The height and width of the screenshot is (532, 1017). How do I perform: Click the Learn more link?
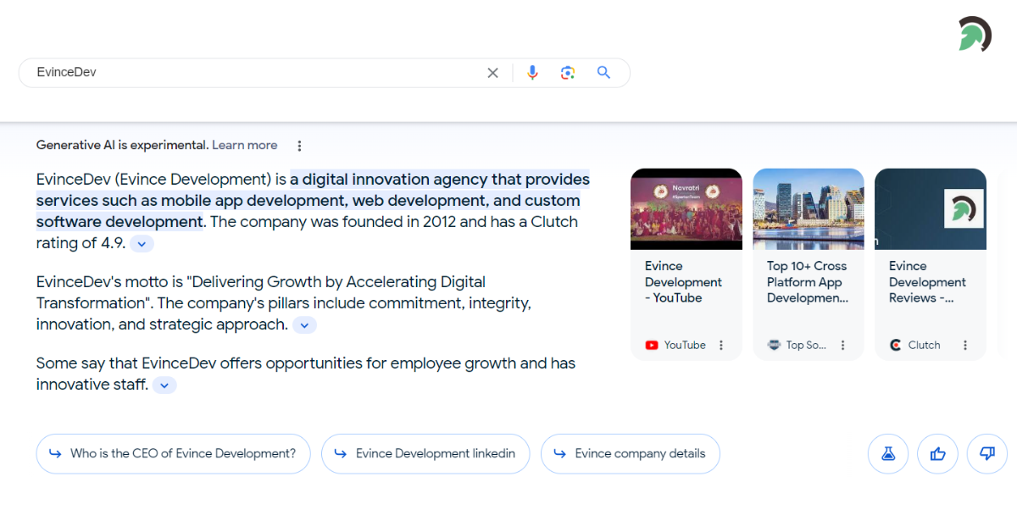(244, 146)
